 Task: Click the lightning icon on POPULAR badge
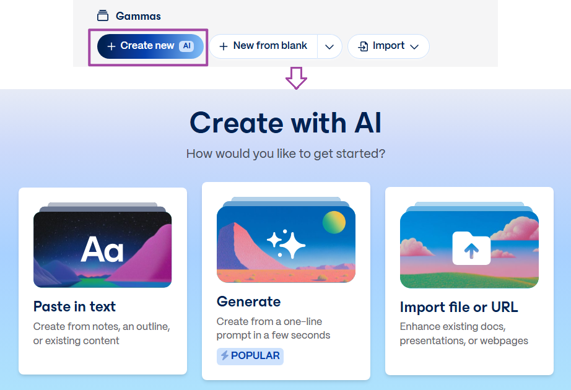pyautogui.click(x=226, y=356)
